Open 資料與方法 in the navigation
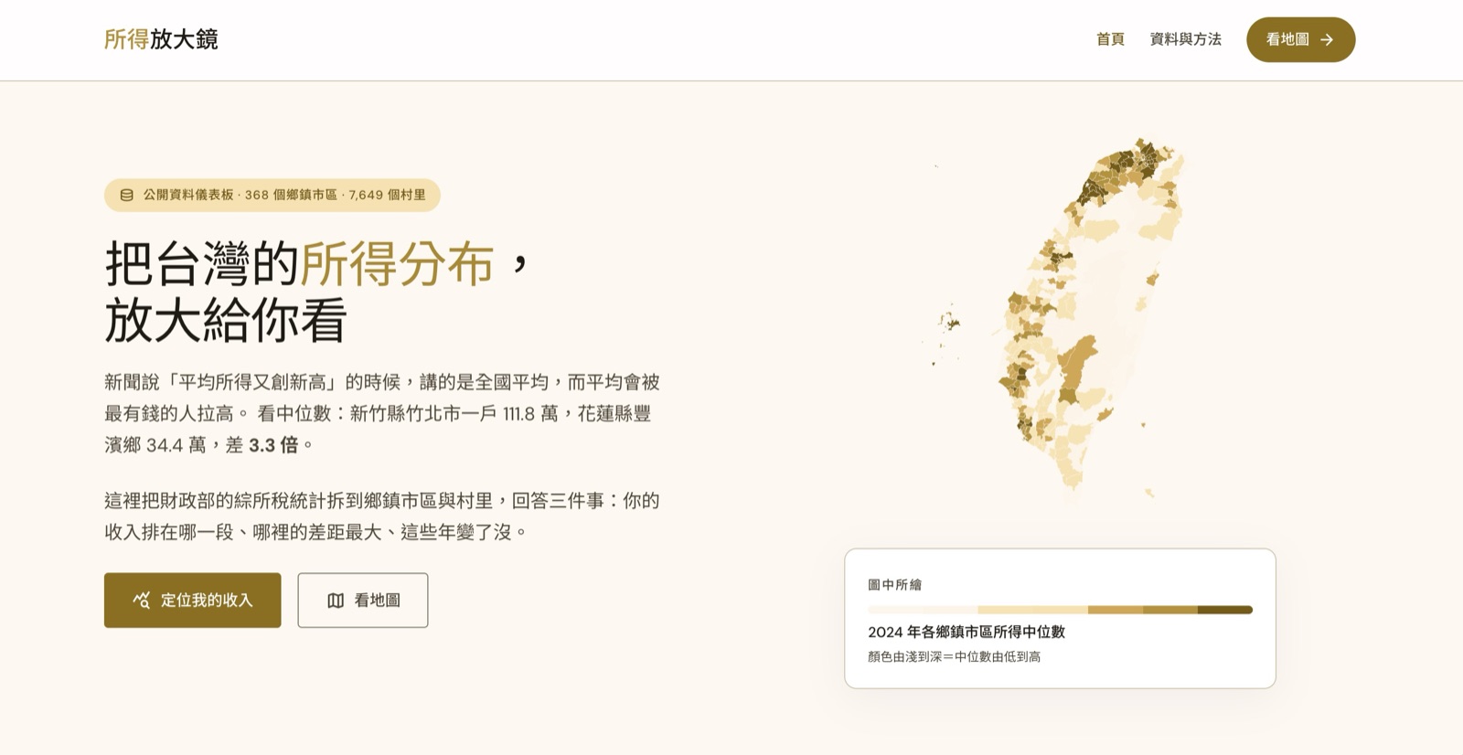The image size is (1463, 755). [1185, 39]
